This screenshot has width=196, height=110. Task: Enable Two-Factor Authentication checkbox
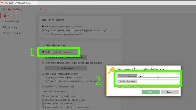pyautogui.click(x=43, y=74)
